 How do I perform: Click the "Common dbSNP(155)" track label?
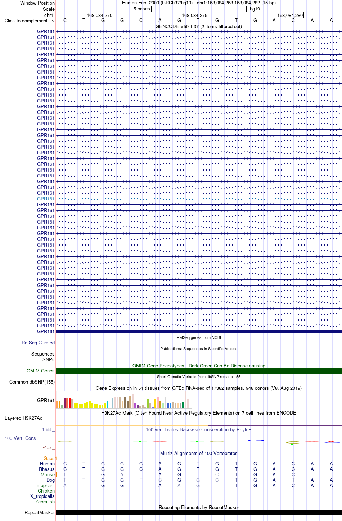coord(32,382)
